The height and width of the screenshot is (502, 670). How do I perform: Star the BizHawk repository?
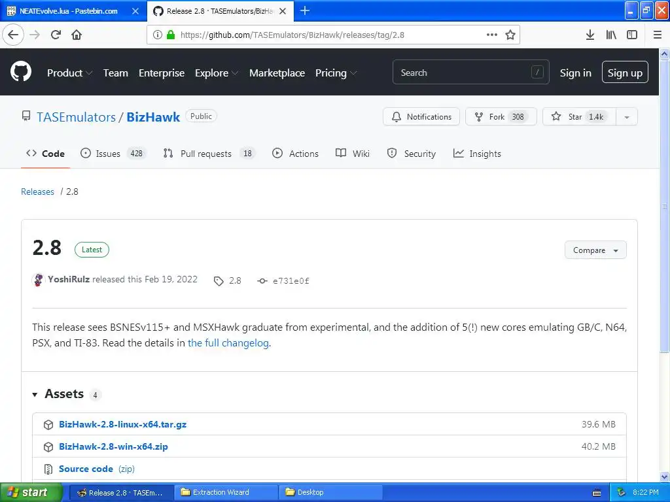[x=579, y=116]
